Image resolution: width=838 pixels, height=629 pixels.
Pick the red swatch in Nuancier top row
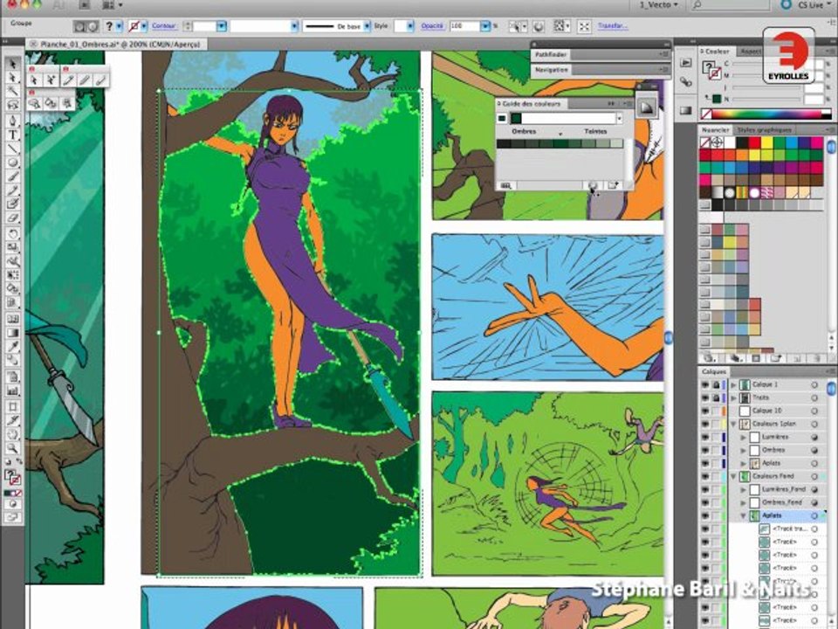pos(754,142)
